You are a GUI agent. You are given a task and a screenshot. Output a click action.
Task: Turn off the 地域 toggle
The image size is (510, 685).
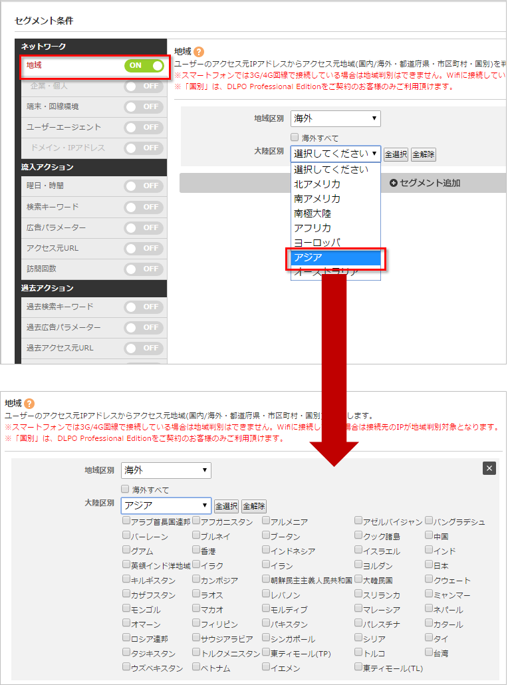[x=144, y=66]
